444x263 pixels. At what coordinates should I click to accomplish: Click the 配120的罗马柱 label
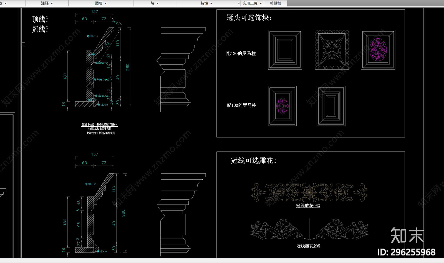coord(241,53)
